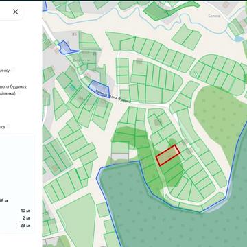247x247 pixels.
Task: Click the blue-outlined irregular parcel near building 45
Action: coord(67,48)
